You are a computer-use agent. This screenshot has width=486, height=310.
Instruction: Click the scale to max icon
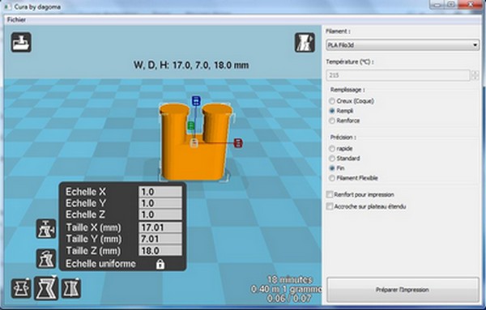click(46, 228)
